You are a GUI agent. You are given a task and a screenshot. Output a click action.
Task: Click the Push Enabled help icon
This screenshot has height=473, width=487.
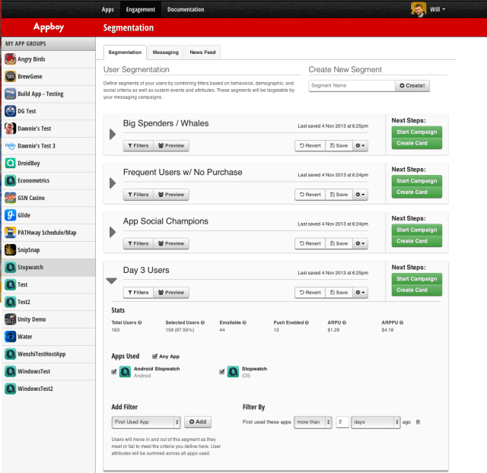click(x=307, y=322)
